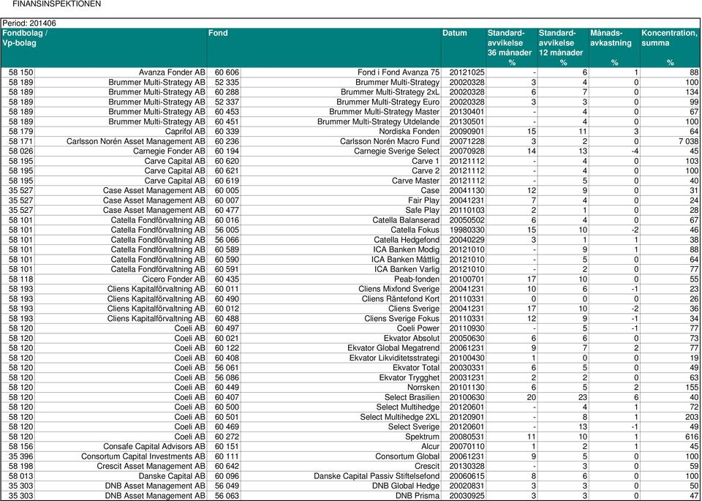Select the Norrsken fund name

[x=423, y=388]
